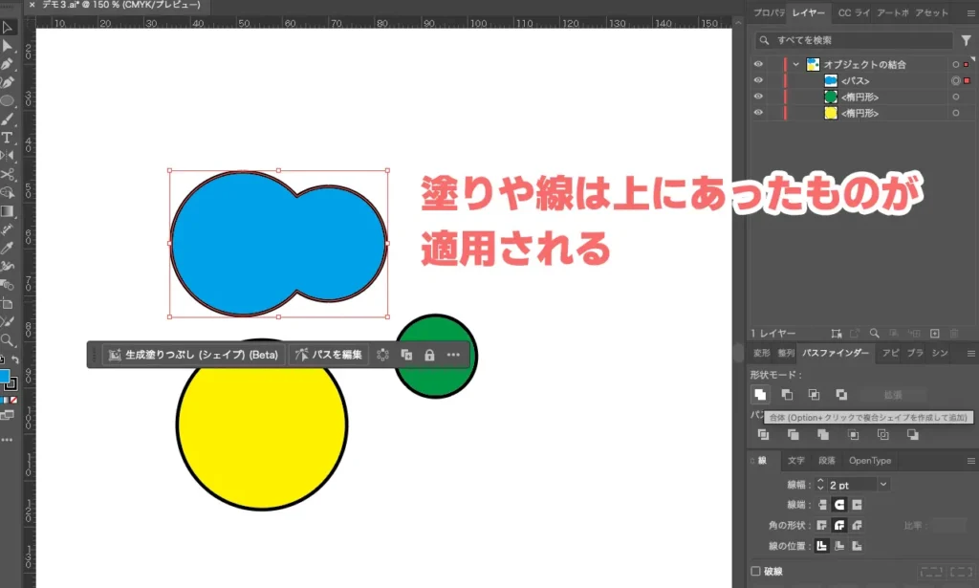Toggle visibility of the green 楕円形 object
The image size is (979, 588).
[758, 97]
